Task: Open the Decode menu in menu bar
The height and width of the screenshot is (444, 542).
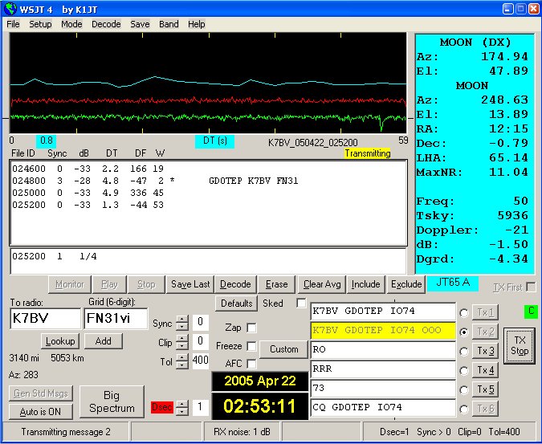Action: coord(106,24)
